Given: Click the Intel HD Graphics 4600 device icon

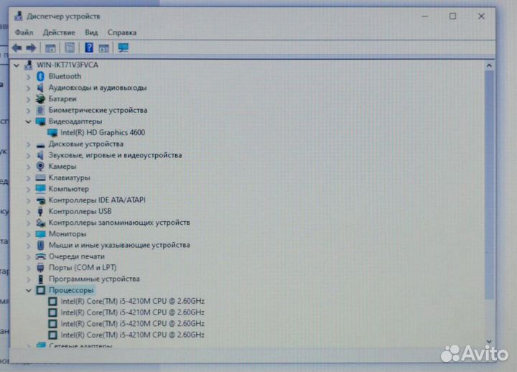Looking at the screenshot, I should point(52,133).
